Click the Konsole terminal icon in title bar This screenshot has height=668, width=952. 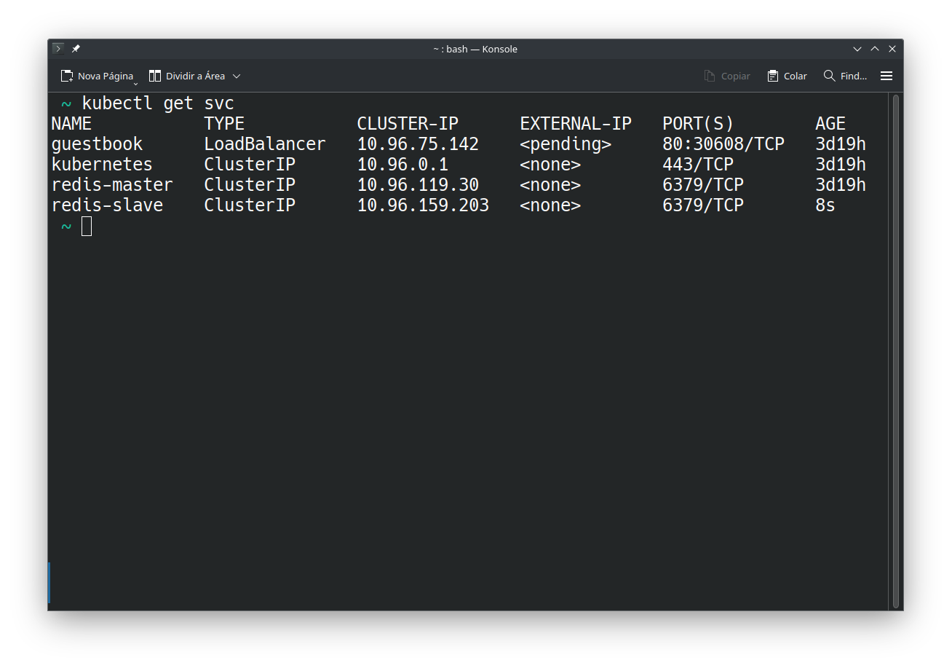pos(58,49)
